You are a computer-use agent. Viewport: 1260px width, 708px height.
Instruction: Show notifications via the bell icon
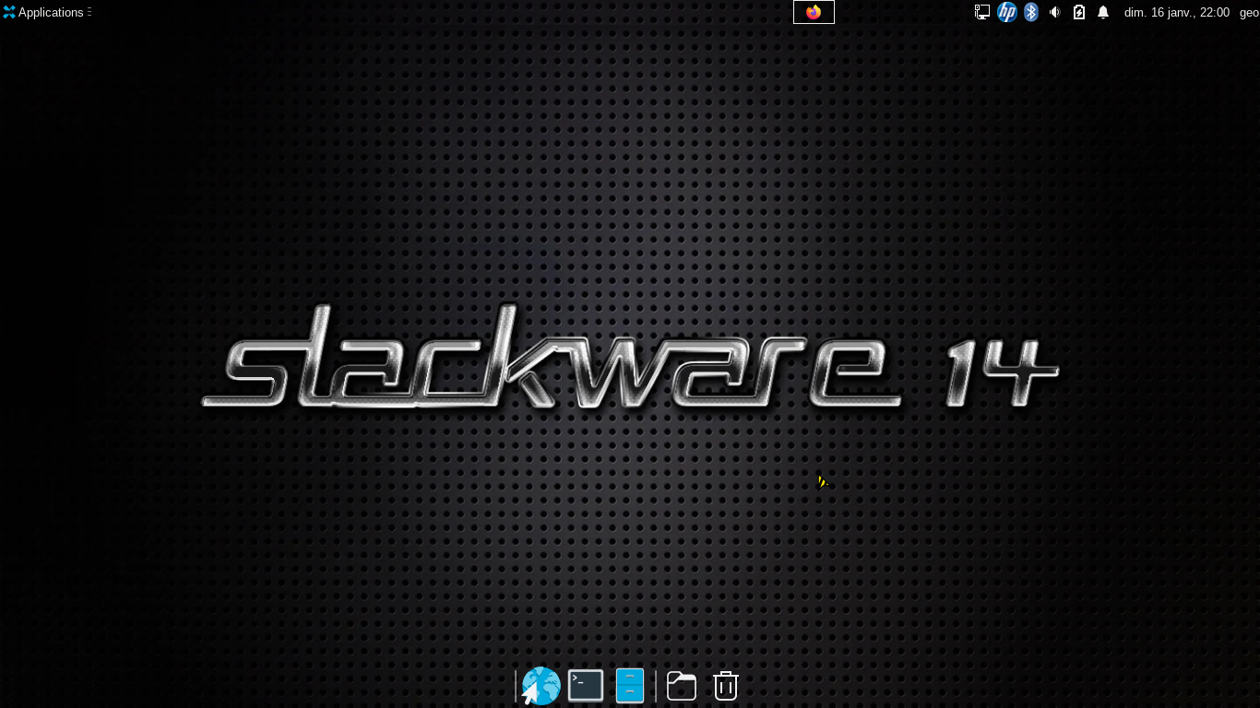tap(1103, 12)
